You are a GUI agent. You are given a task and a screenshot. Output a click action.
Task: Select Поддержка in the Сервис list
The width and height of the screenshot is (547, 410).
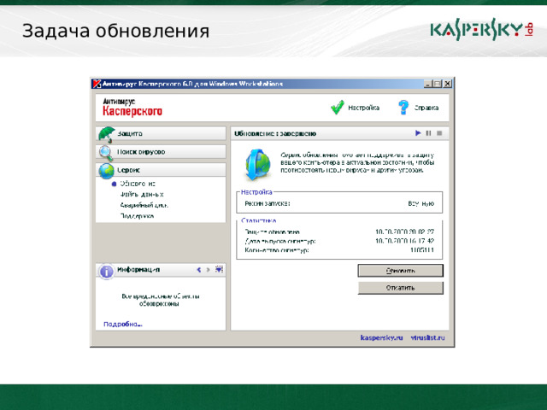coord(137,216)
